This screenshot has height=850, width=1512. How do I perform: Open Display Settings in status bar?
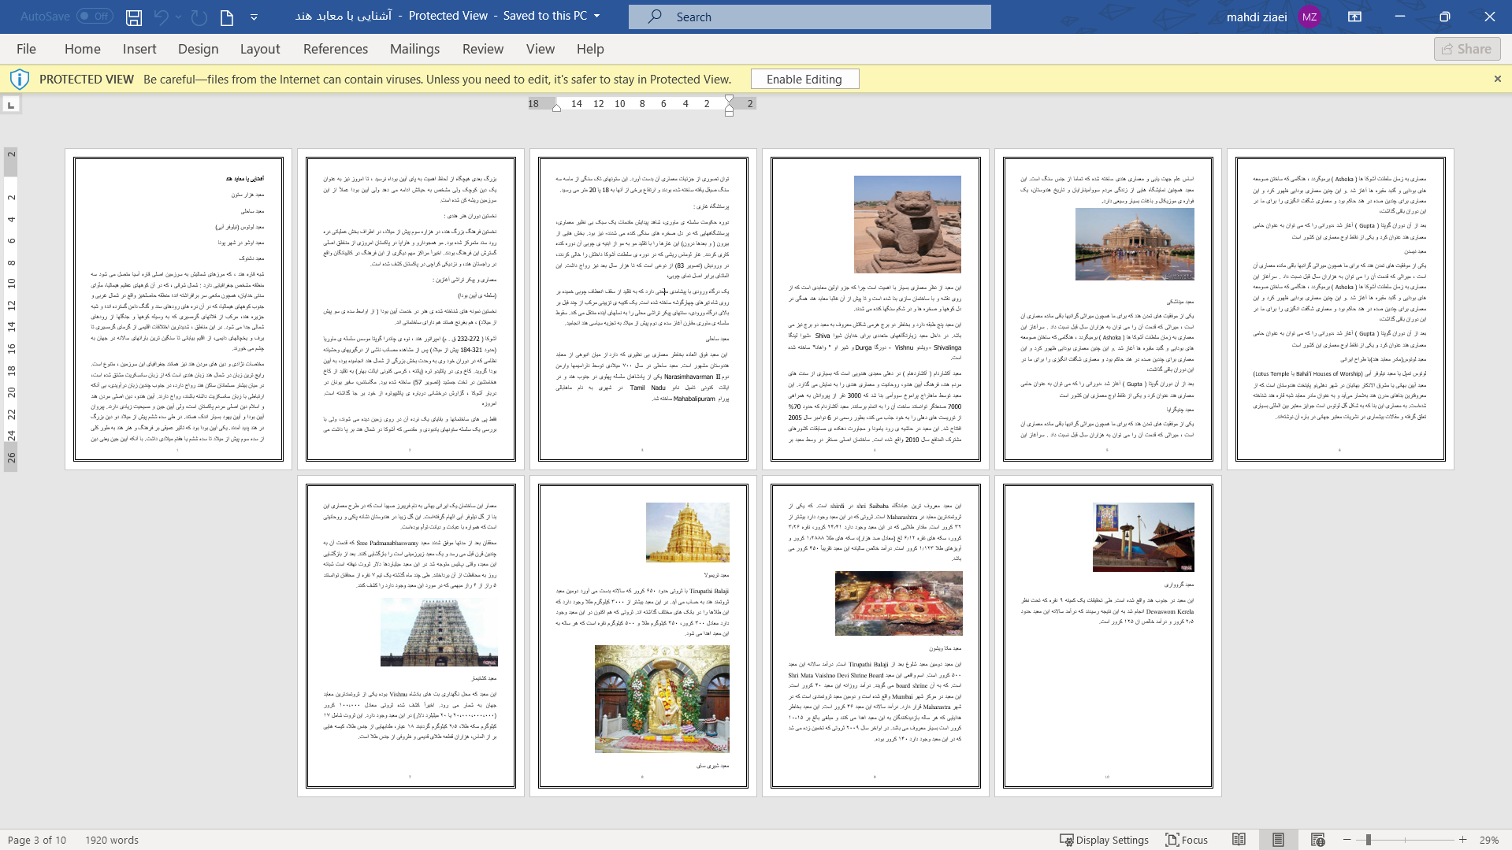click(1104, 840)
